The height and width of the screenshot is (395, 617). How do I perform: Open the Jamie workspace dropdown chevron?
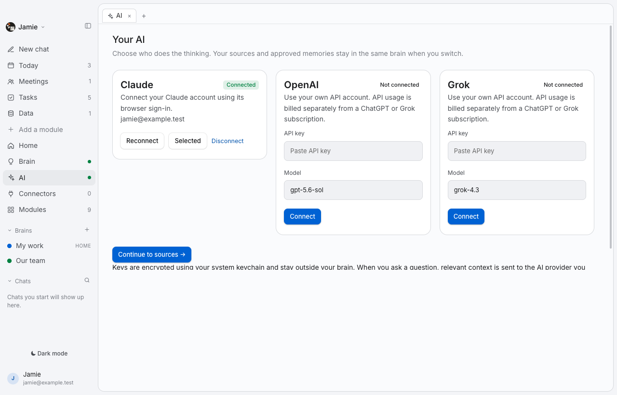[x=43, y=27]
